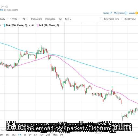Image resolution: width=138 pixels, height=138 pixels.
Task: Remove the MA 200 indicator with X
Action: pos(29,26)
